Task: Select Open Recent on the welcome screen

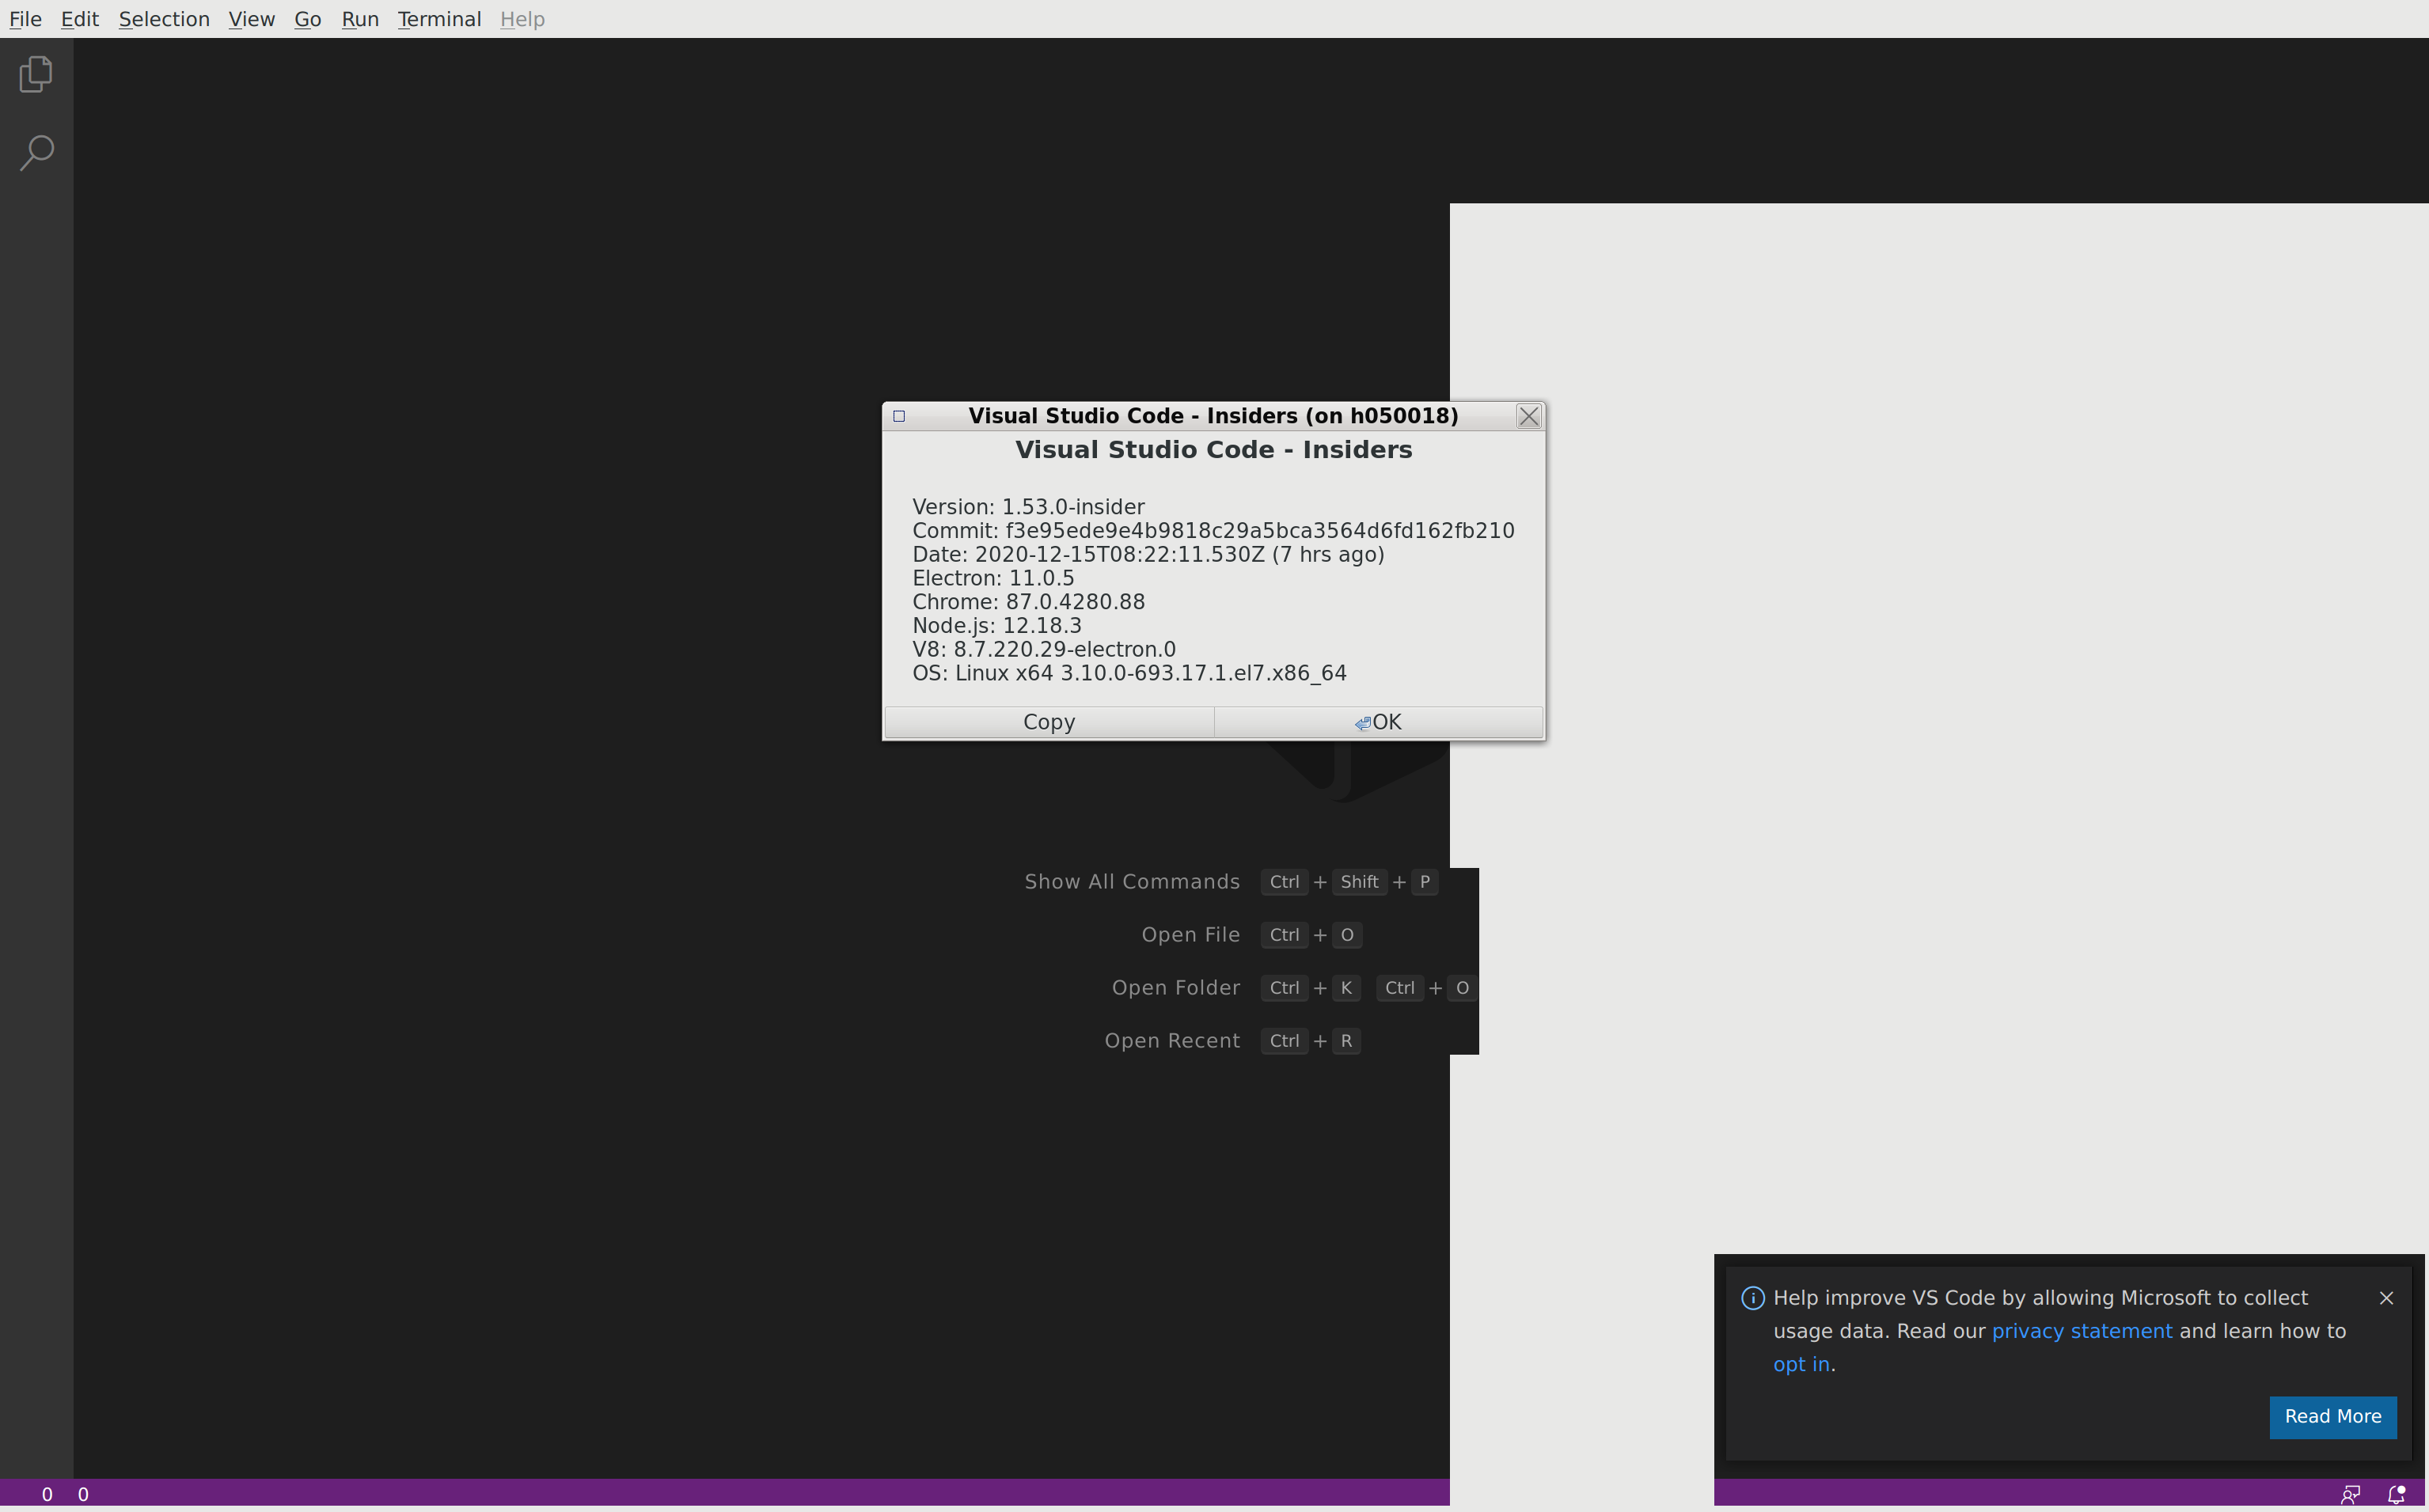Action: tap(1172, 1040)
